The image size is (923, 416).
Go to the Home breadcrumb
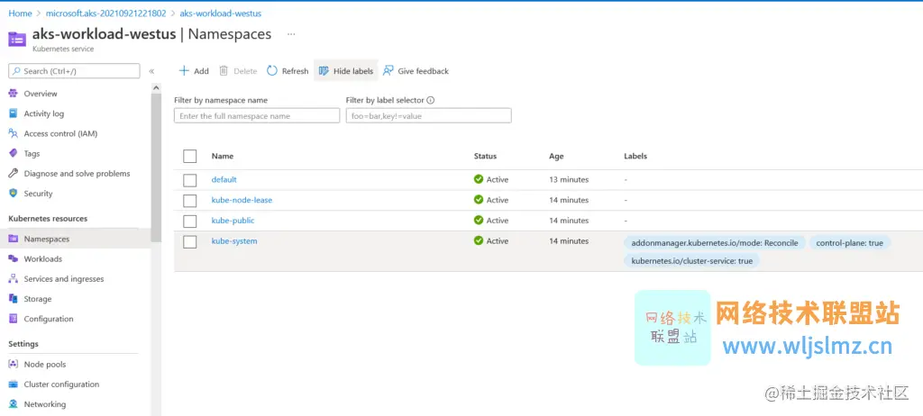[20, 13]
